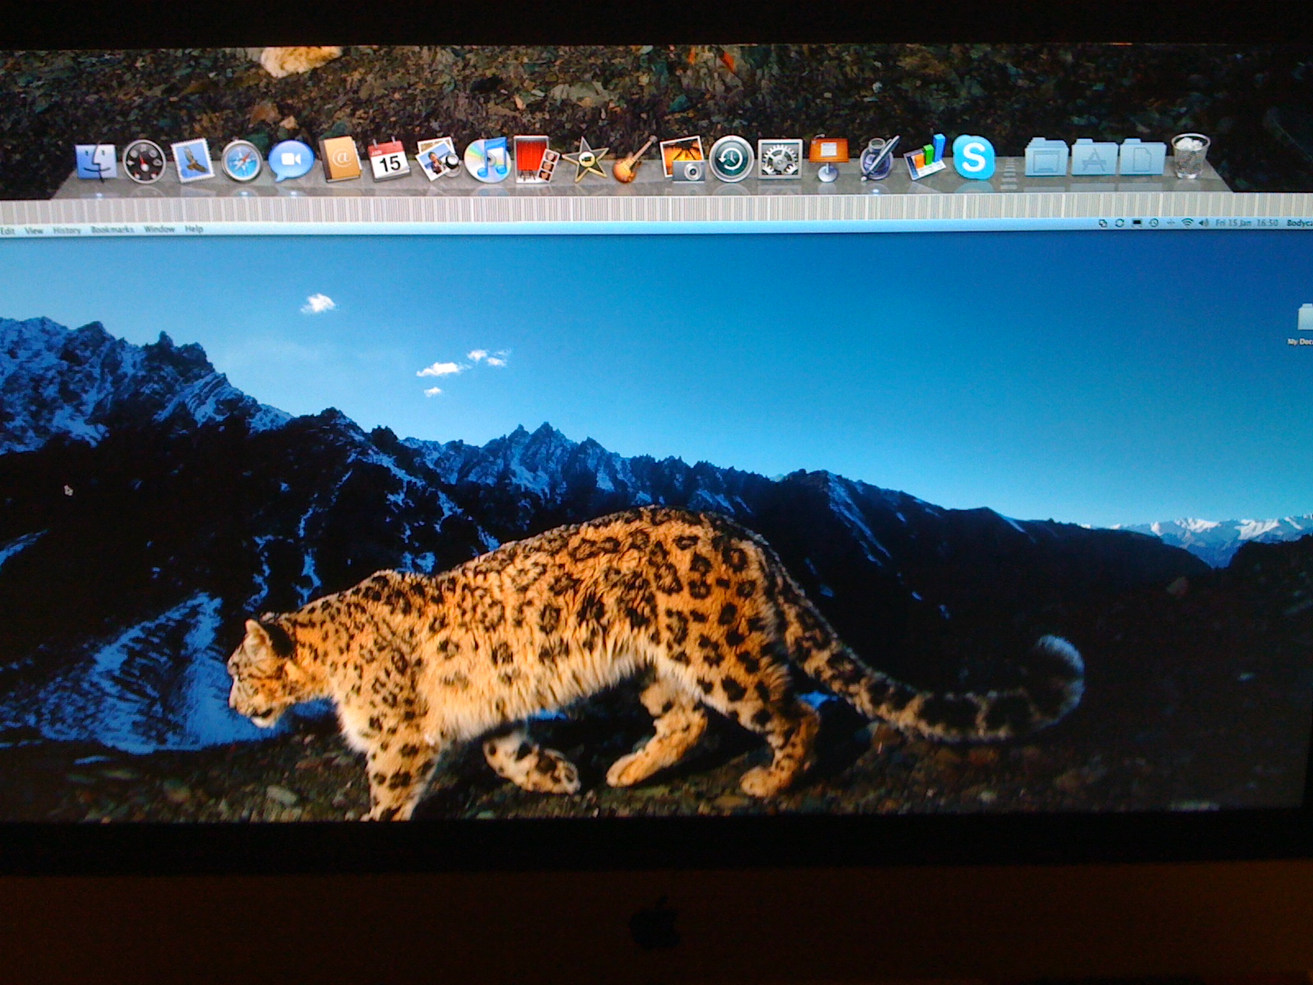Launch Keynote podium icon

(x=828, y=159)
